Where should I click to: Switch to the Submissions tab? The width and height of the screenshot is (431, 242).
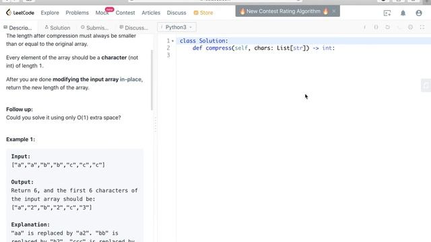(94, 28)
